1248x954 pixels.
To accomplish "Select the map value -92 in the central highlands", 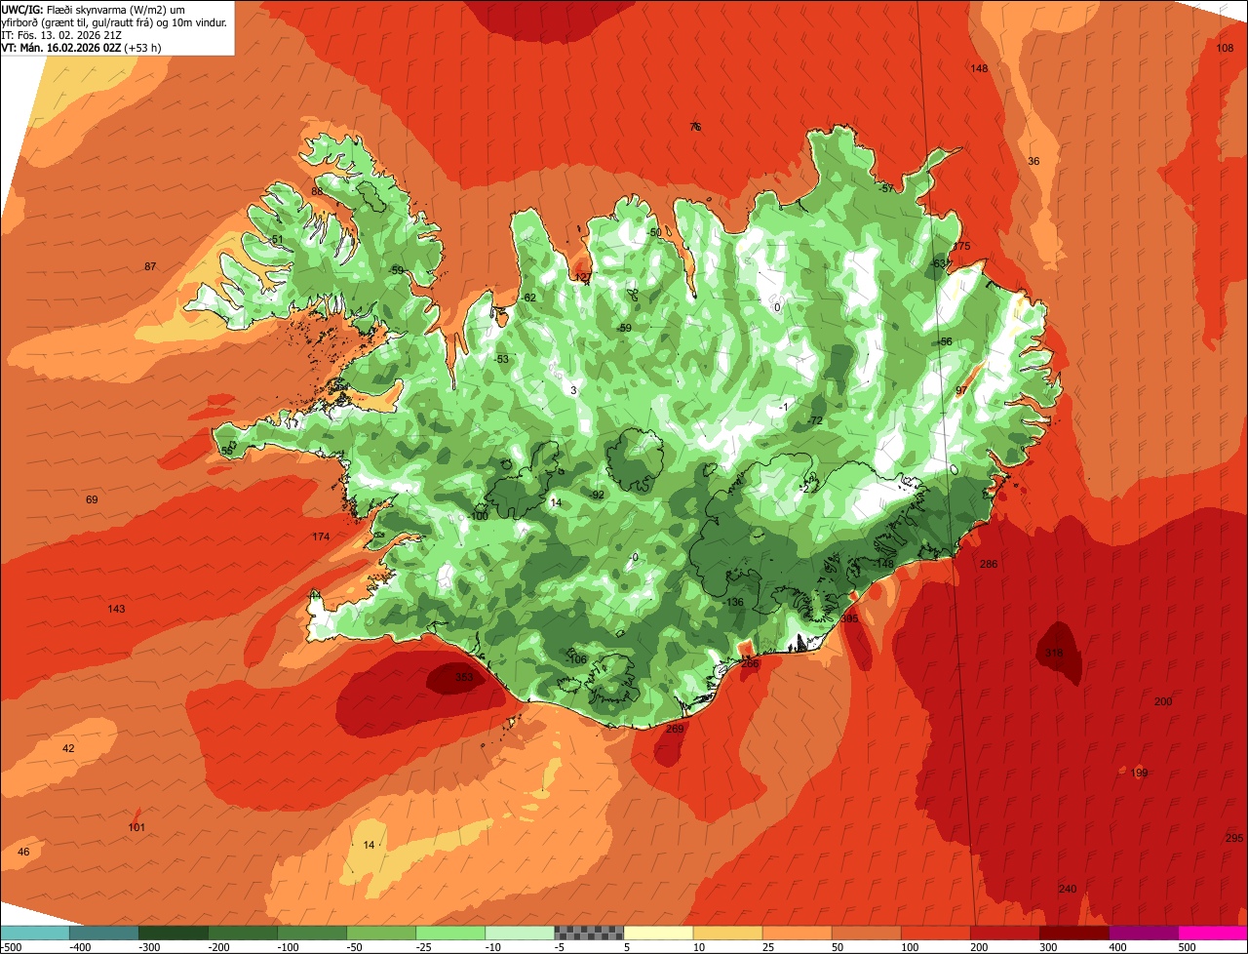I will [598, 495].
